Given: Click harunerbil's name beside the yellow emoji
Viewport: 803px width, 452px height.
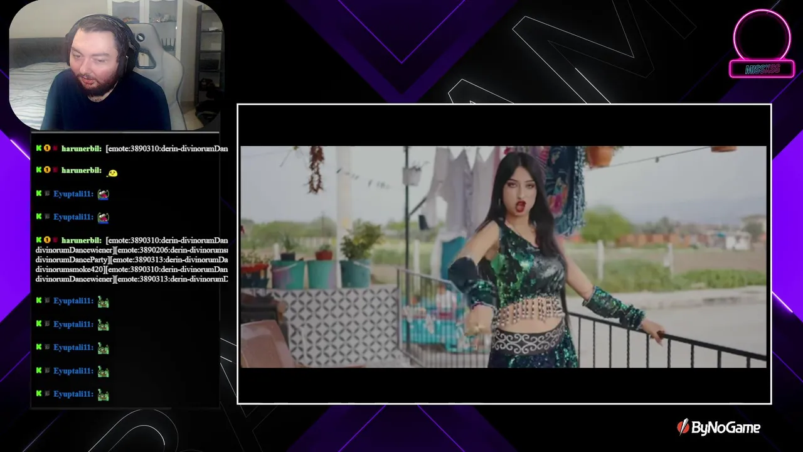Looking at the screenshot, I should point(82,171).
